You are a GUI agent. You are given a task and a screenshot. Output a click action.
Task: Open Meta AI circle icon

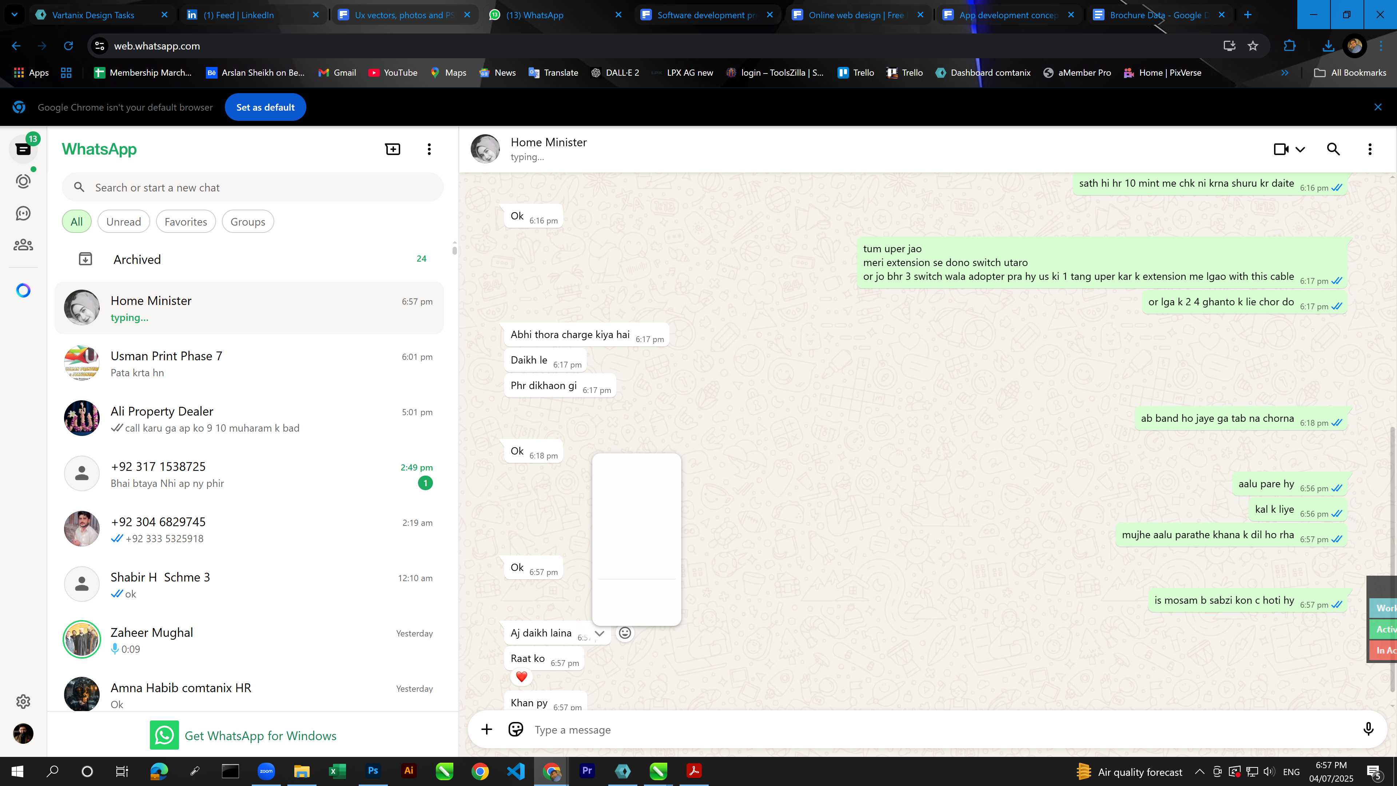pyautogui.click(x=23, y=291)
